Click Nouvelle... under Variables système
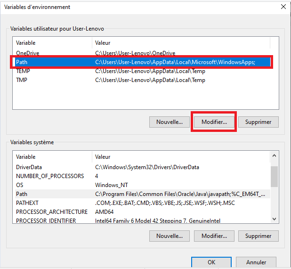Image resolution: width=291 pixels, height=269 pixels. coord(170,236)
